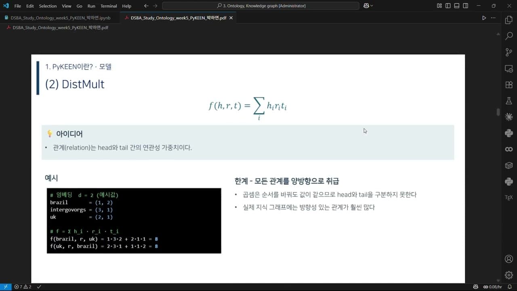Open the Help menu
This screenshot has height=291, width=517.
(126, 6)
